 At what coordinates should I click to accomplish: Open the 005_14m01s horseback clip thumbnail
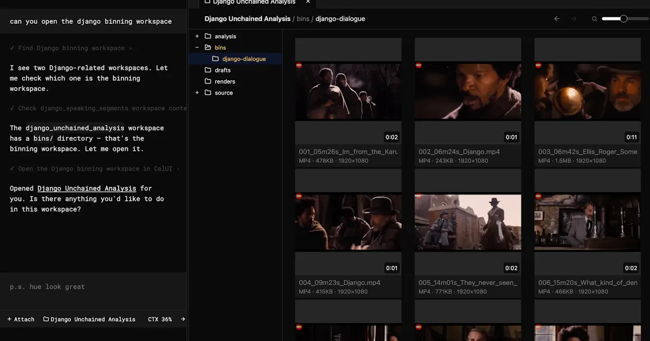[468, 222]
